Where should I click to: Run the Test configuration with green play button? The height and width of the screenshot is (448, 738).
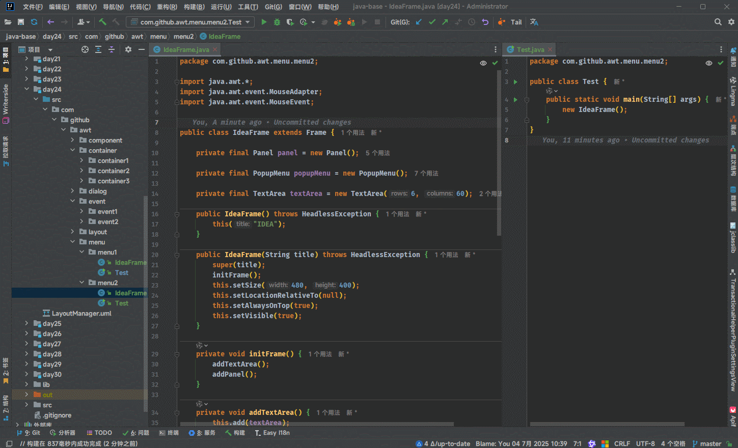264,22
